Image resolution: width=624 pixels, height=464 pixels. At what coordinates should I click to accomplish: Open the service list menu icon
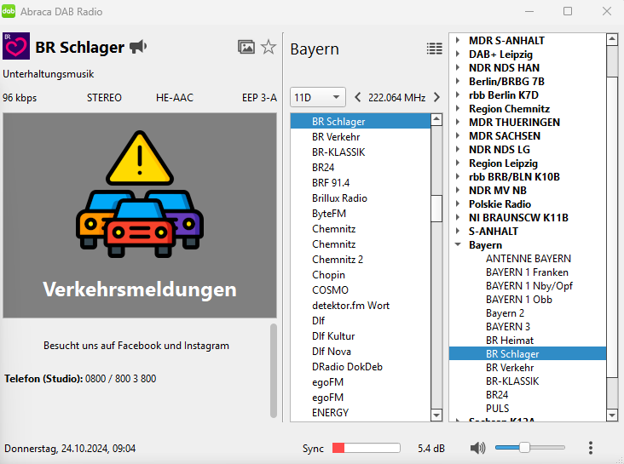coord(435,49)
